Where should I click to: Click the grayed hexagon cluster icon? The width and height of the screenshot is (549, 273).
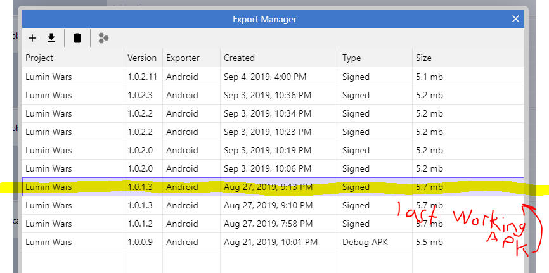click(103, 38)
